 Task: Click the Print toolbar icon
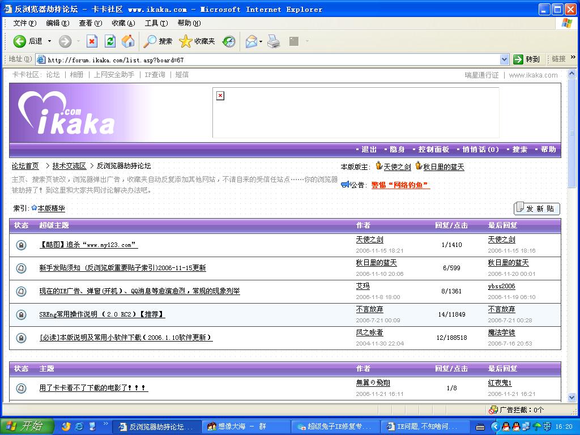coord(274,41)
